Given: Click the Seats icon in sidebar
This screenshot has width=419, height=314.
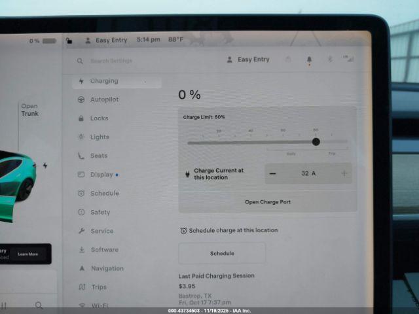Looking at the screenshot, I should point(81,156).
